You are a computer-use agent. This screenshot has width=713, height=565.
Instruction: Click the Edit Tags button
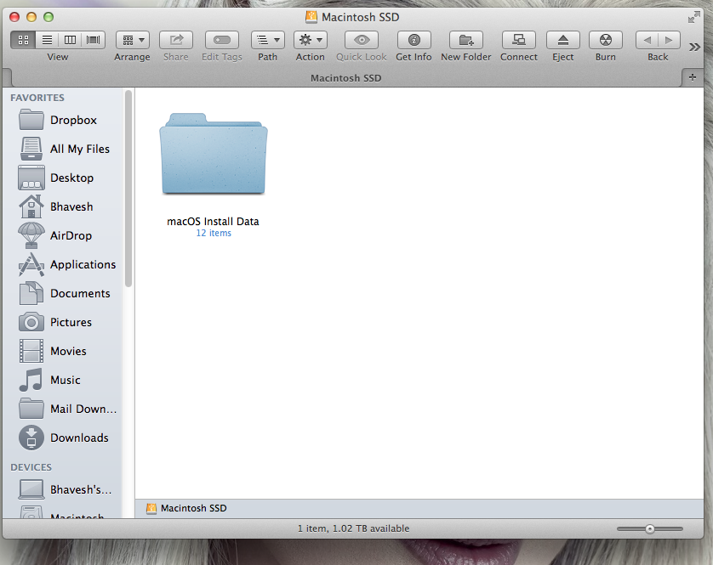[x=222, y=40]
